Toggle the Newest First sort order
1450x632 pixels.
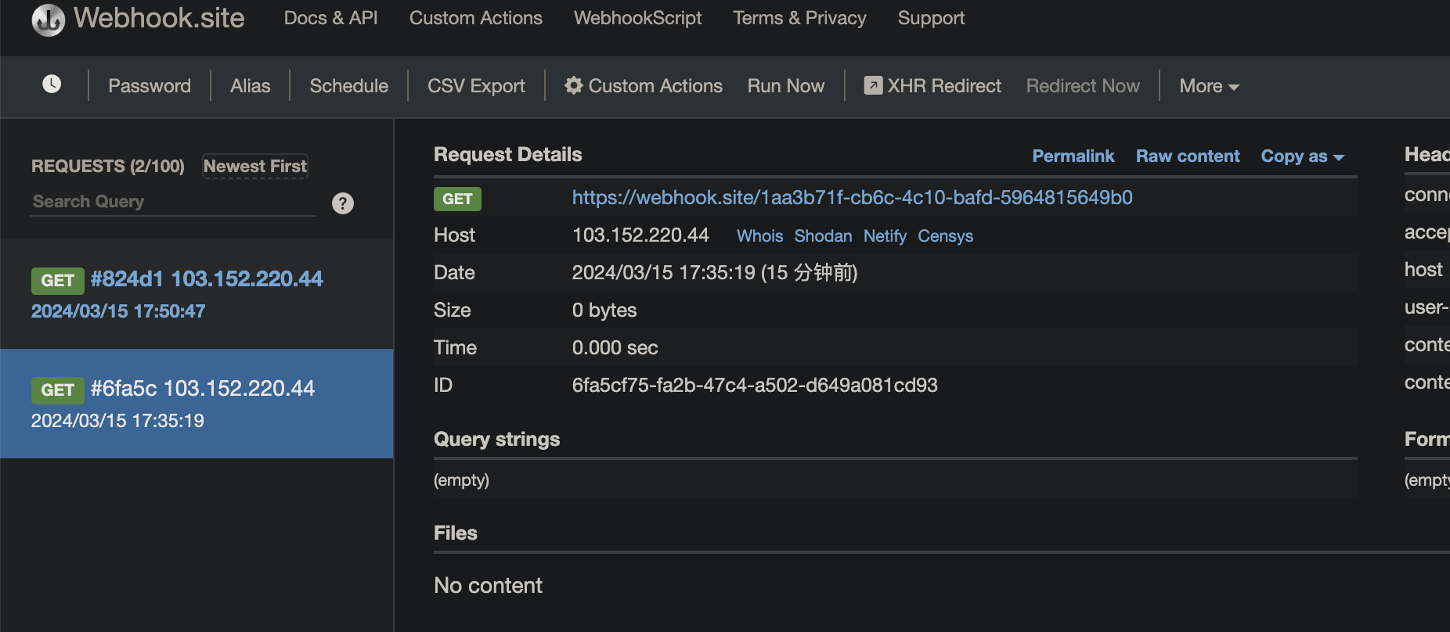pos(254,166)
